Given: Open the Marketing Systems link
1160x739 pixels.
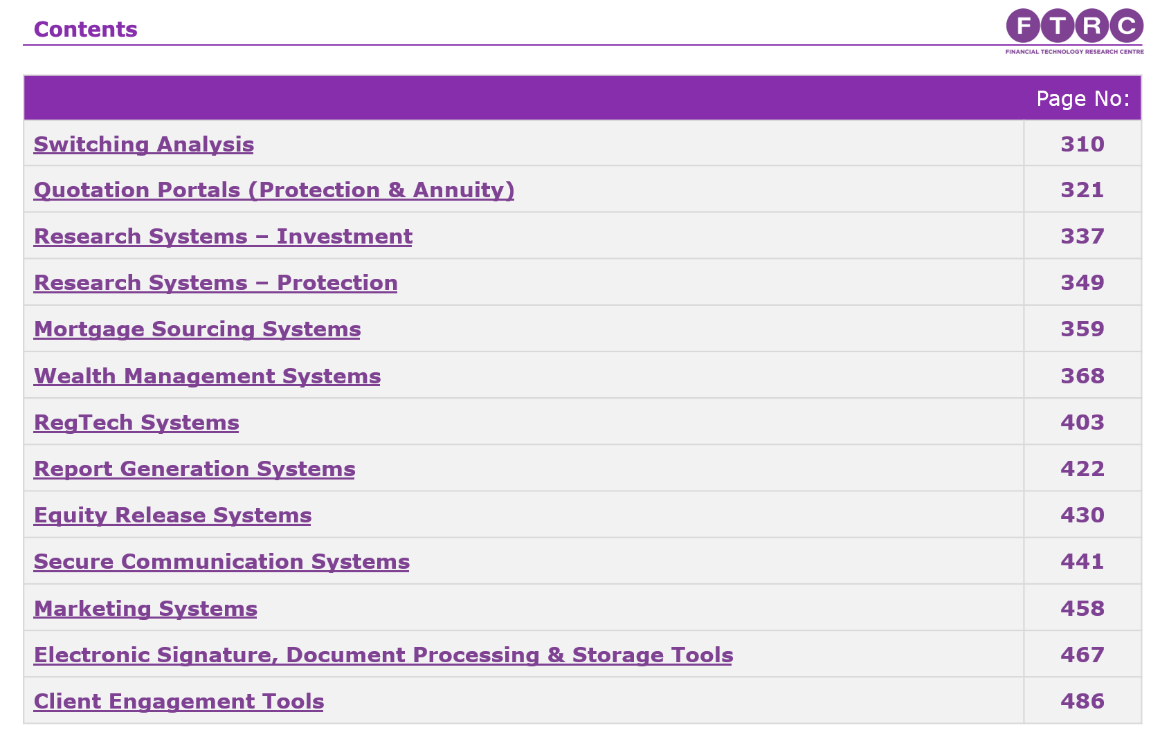Looking at the screenshot, I should 145,608.
